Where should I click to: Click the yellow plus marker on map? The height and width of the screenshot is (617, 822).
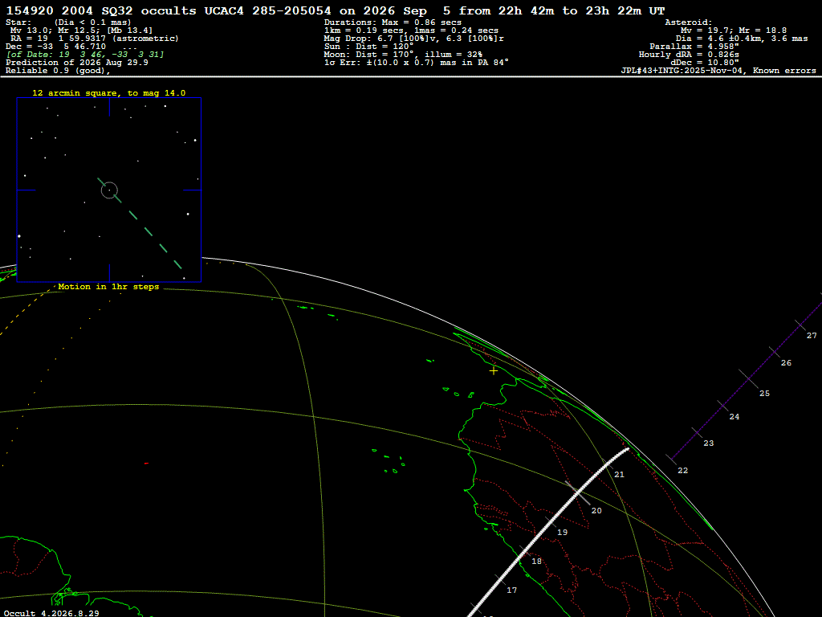(x=494, y=371)
